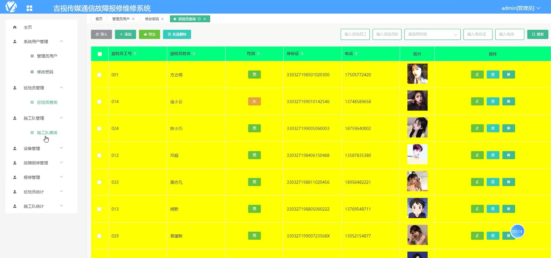Click the 搜索 search button
This screenshot has height=258, width=551.
[538, 34]
